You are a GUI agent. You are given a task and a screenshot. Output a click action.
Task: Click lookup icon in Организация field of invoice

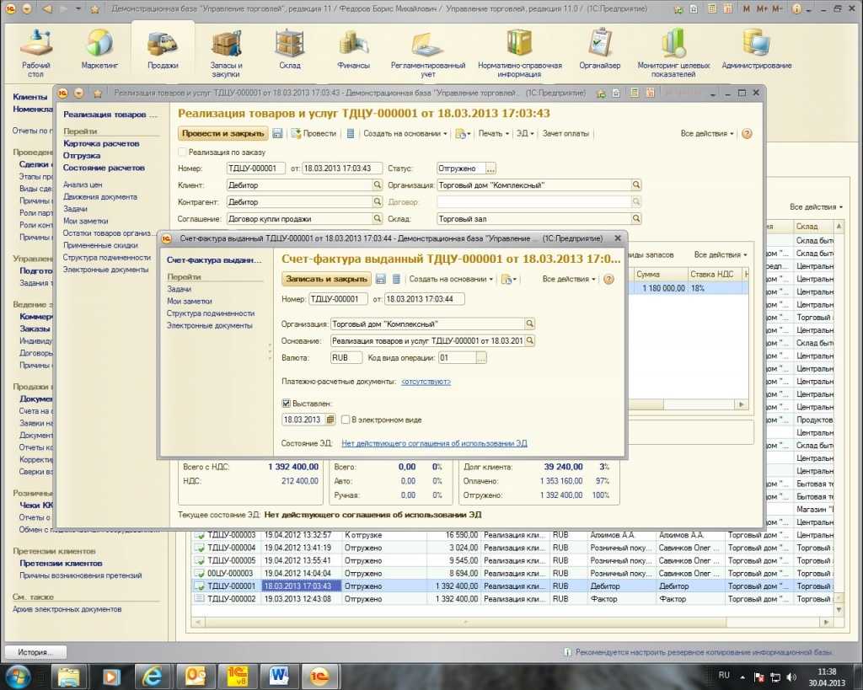pos(530,324)
